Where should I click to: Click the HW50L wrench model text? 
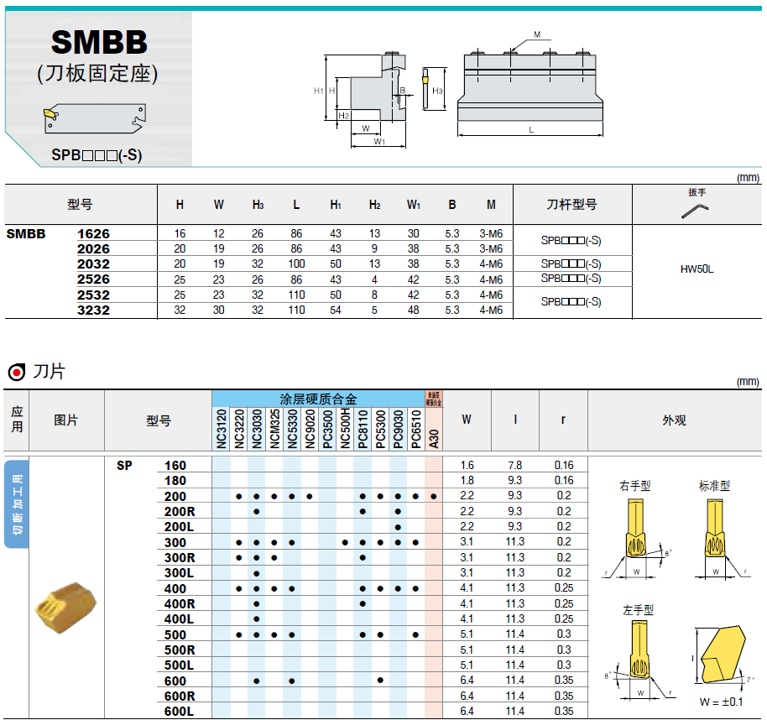pos(697,269)
